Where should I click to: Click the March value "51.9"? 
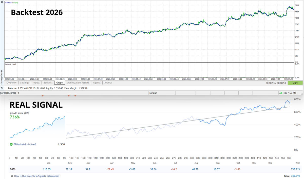(x=88, y=169)
